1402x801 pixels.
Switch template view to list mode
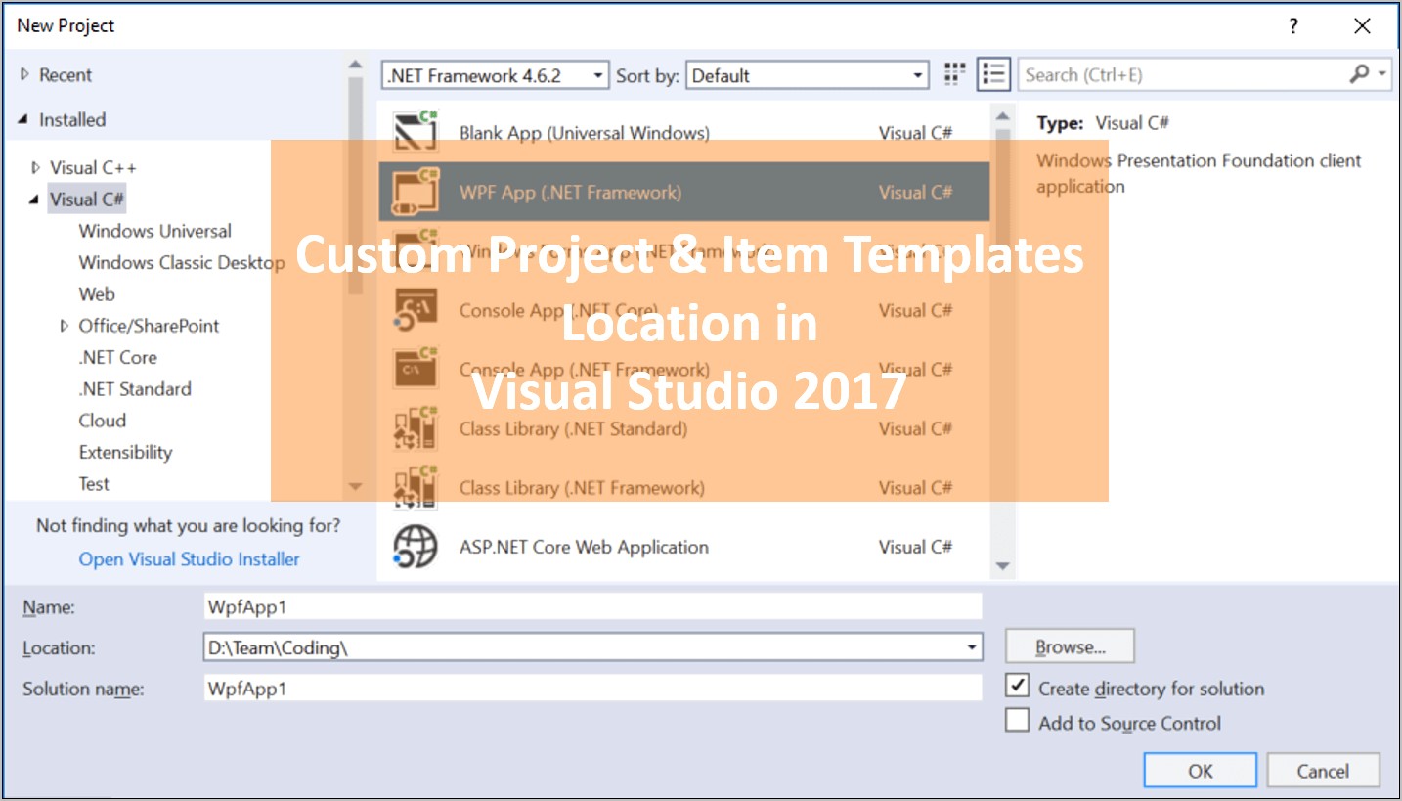point(994,74)
